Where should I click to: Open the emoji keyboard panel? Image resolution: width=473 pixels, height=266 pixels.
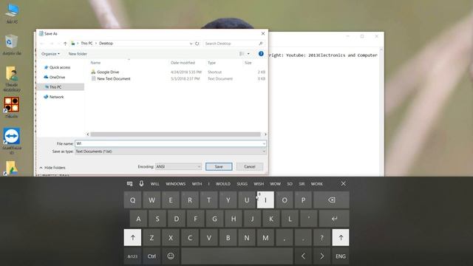171,256
